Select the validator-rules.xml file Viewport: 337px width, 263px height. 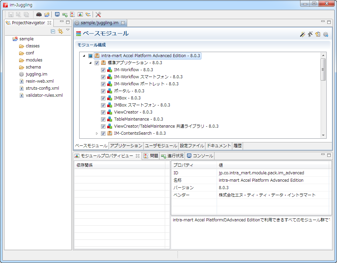tap(44, 95)
